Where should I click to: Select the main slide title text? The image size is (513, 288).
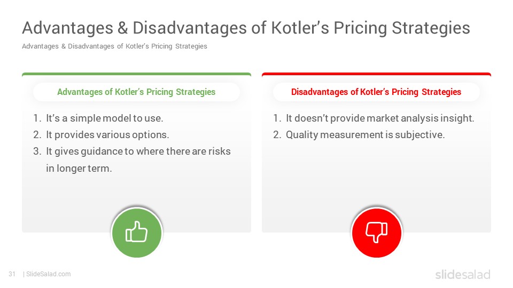point(246,28)
